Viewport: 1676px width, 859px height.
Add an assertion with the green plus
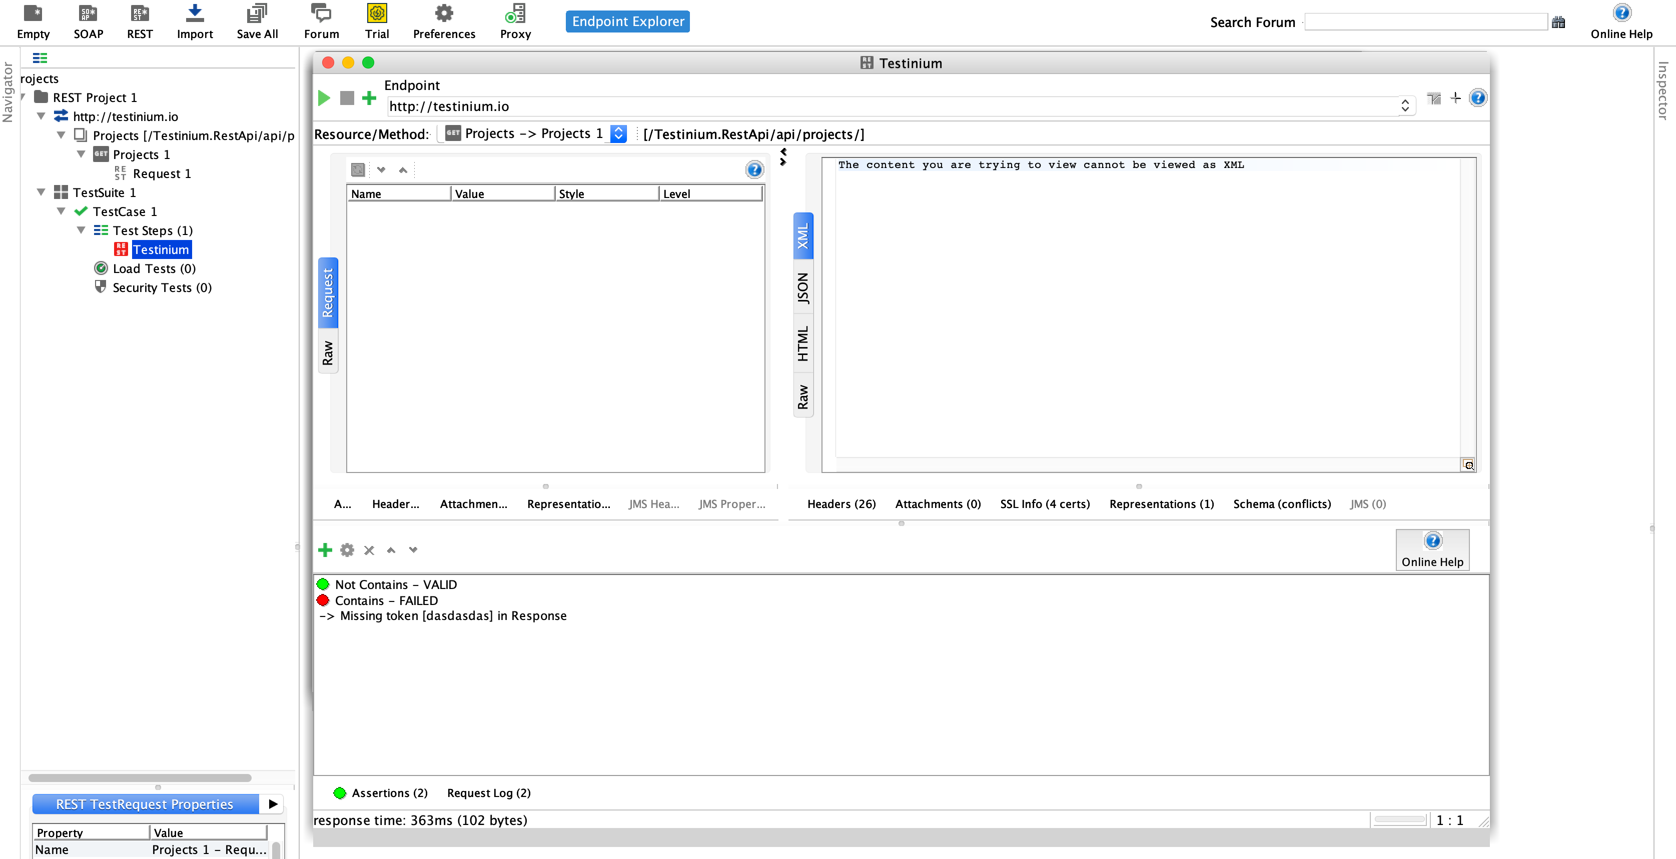pyautogui.click(x=325, y=550)
